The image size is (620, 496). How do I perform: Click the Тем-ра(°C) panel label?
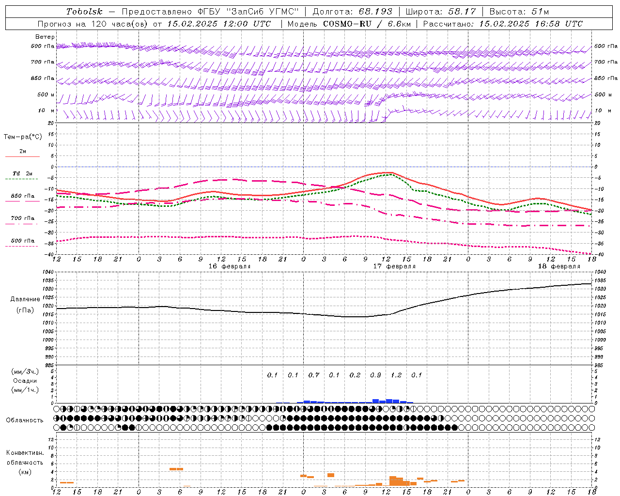(23, 137)
